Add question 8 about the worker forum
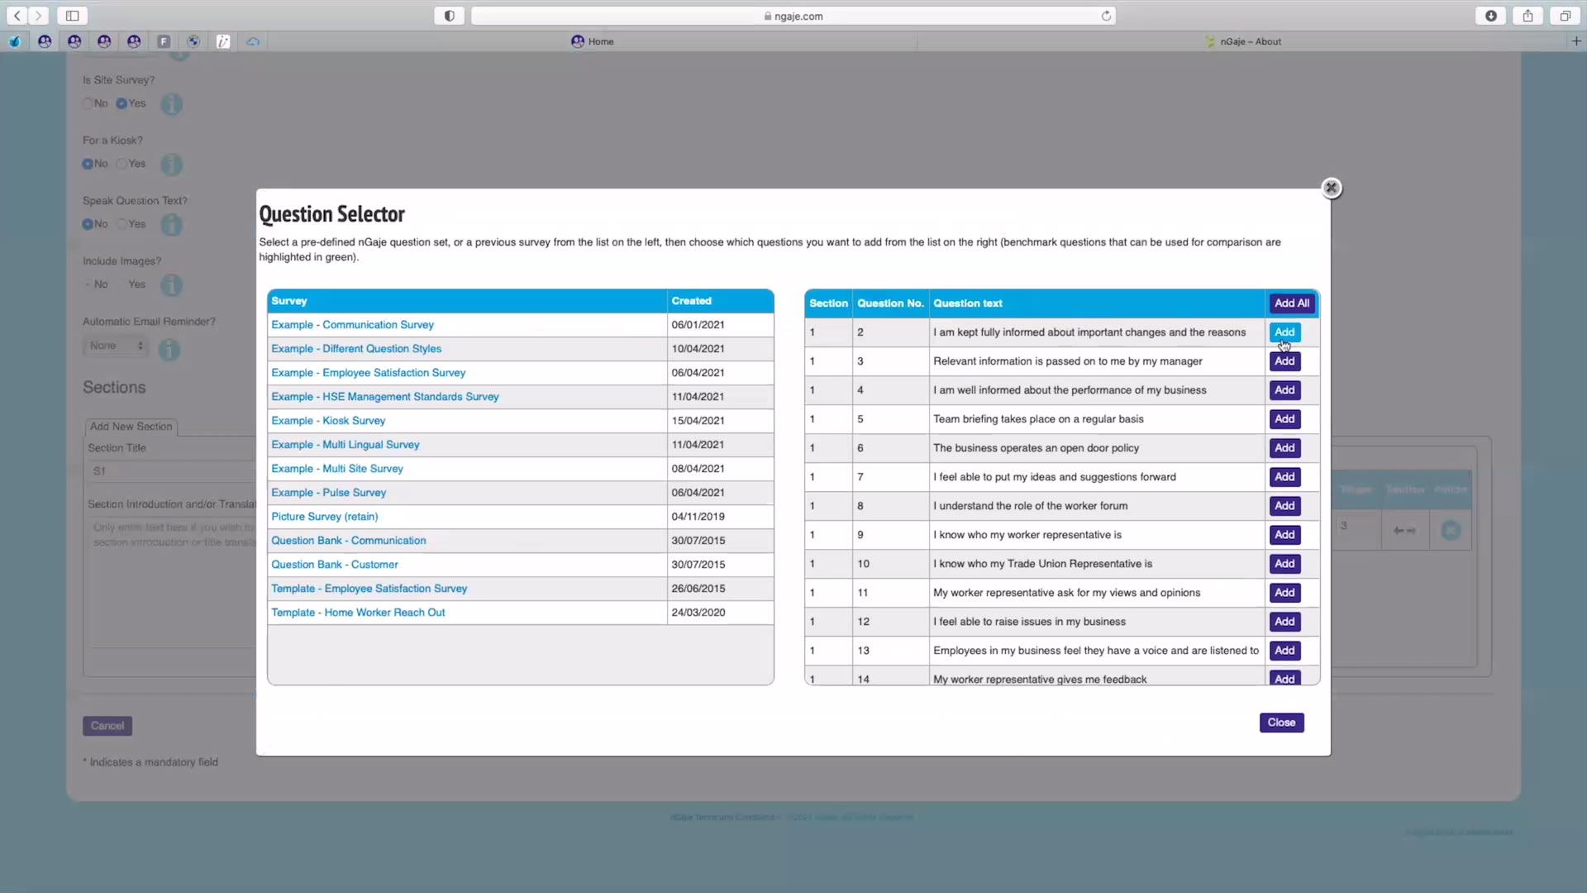The height and width of the screenshot is (893, 1587). (x=1284, y=506)
